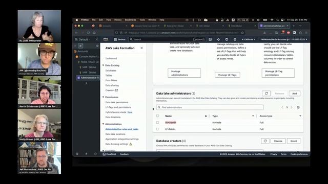This screenshot has height=184, width=328.
Task: Close the AWS Lake Formation side panel
Action: (141, 48)
